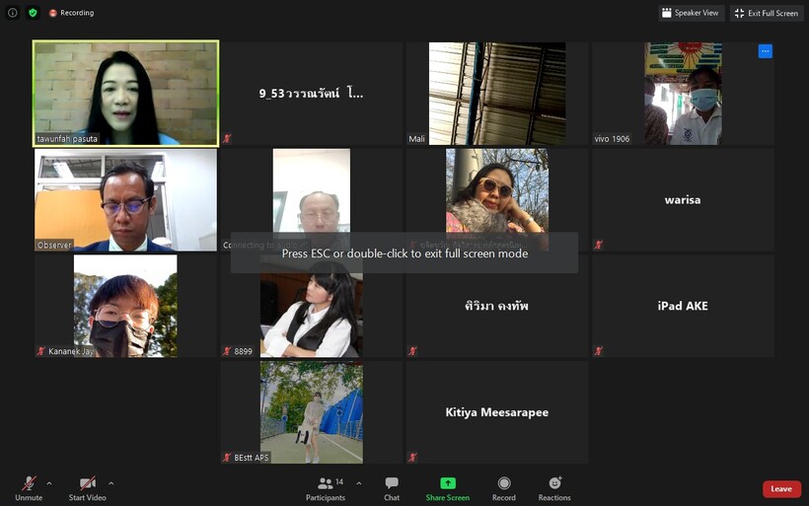
Task: Select the Connecting to audio participant tile
Action: [312, 199]
